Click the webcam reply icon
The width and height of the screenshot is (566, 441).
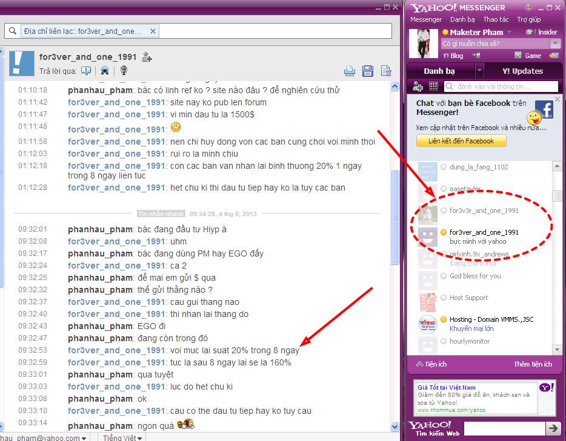point(105,71)
